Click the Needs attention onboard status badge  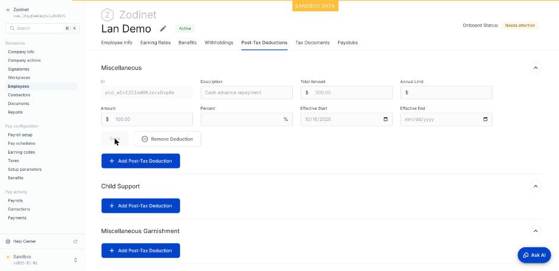tap(520, 25)
